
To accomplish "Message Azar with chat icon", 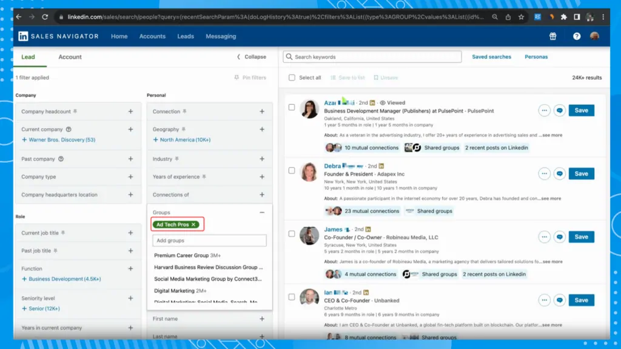I will 560,111.
